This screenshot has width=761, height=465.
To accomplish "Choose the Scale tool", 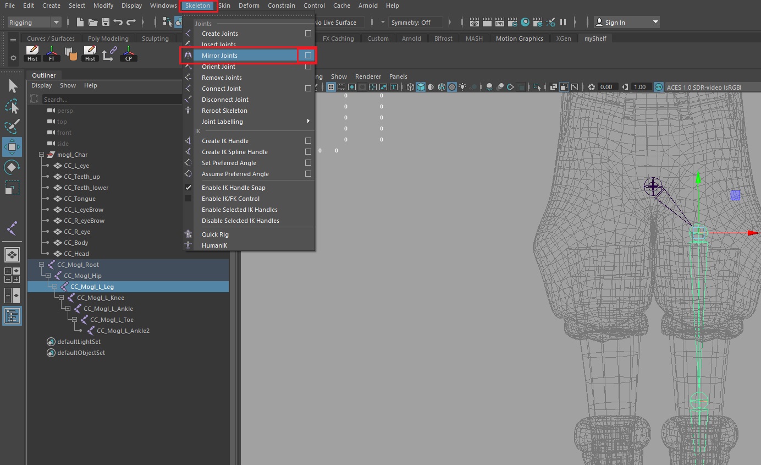I will click(x=12, y=188).
